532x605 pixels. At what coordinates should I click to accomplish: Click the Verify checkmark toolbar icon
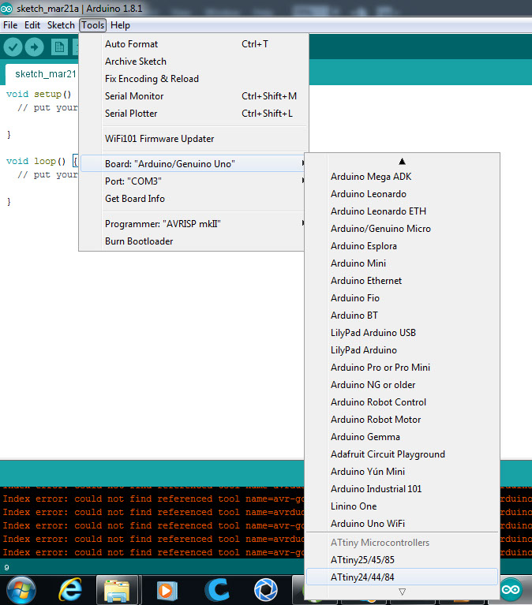(x=13, y=47)
